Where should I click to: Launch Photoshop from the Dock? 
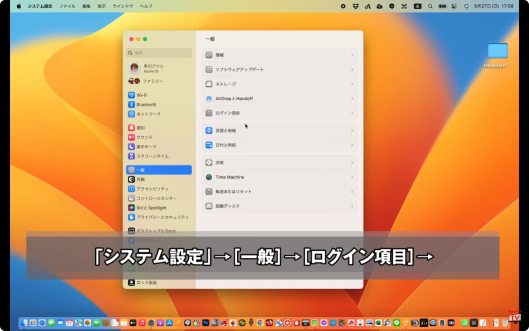pyautogui.click(x=205, y=323)
